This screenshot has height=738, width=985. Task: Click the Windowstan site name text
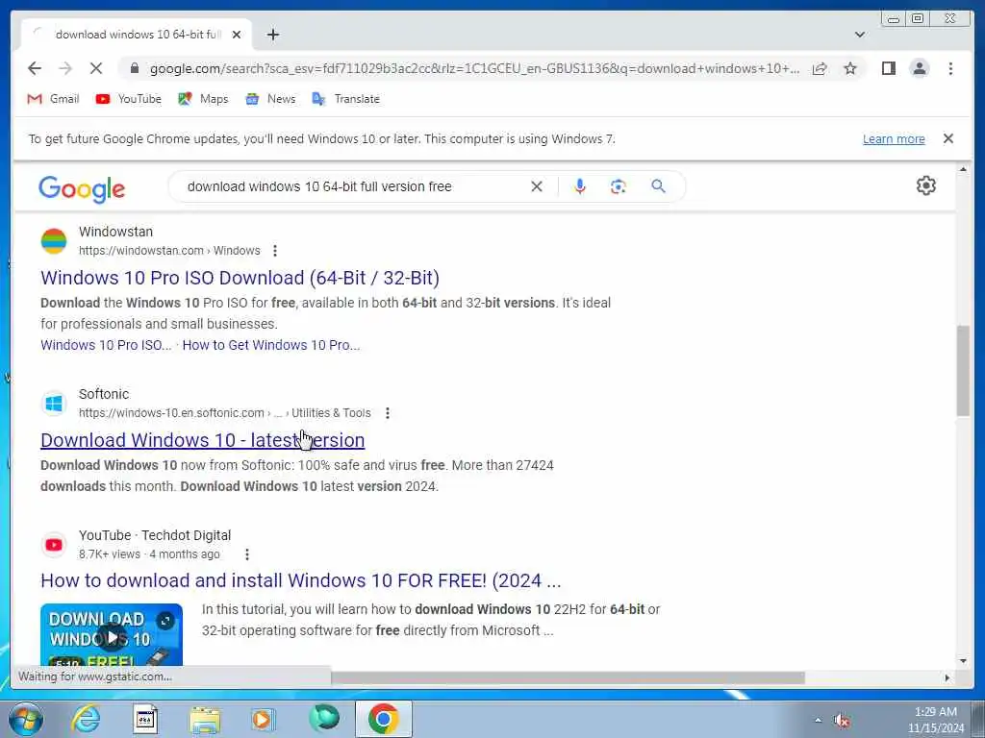(115, 232)
